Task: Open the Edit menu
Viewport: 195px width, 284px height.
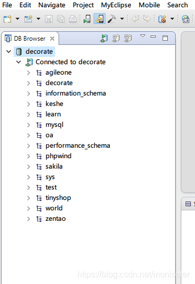Action: click(x=25, y=5)
